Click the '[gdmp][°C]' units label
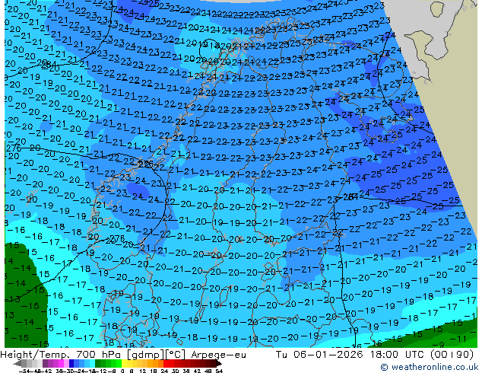The width and height of the screenshot is (482, 373). [x=157, y=355]
